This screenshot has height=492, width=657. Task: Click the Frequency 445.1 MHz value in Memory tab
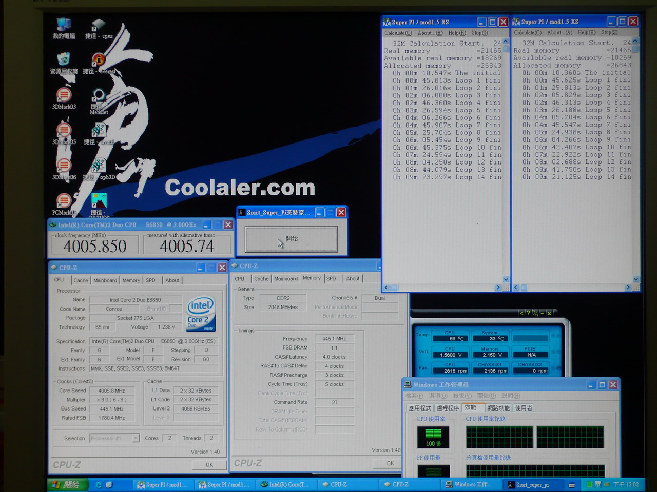click(334, 339)
